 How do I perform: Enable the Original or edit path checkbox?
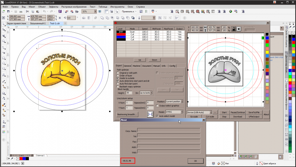pos(118,73)
